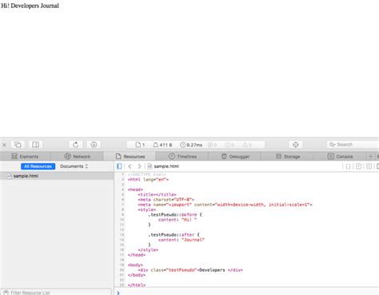Toggle the code coverage icon next to type information
This screenshot has height=295, width=379.
[x=369, y=166]
